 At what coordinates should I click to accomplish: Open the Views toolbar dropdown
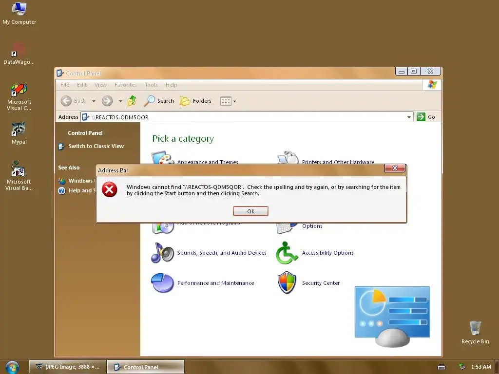click(x=228, y=101)
